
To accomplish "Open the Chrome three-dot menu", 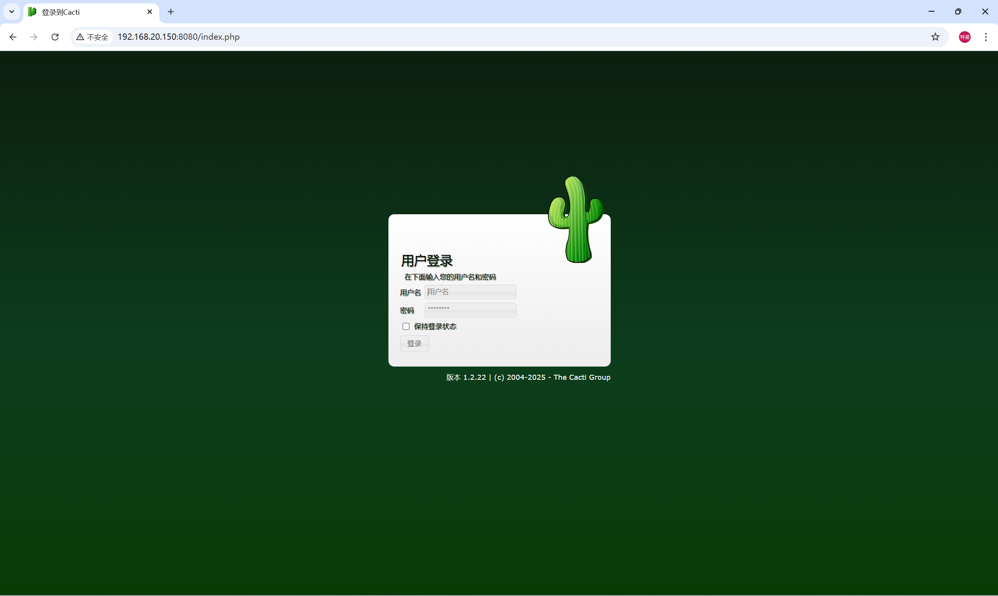I will (986, 37).
